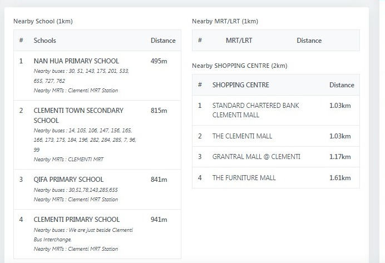Viewport: 385px width, 263px height.
Task: Click the 1.61km distance value
Action: click(340, 178)
